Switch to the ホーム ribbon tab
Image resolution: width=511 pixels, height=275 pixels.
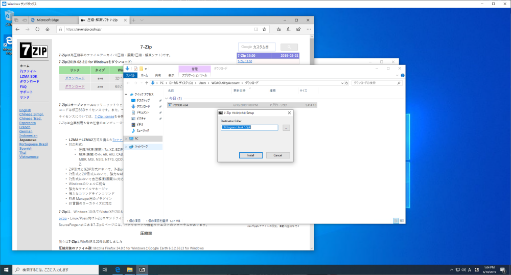click(144, 75)
